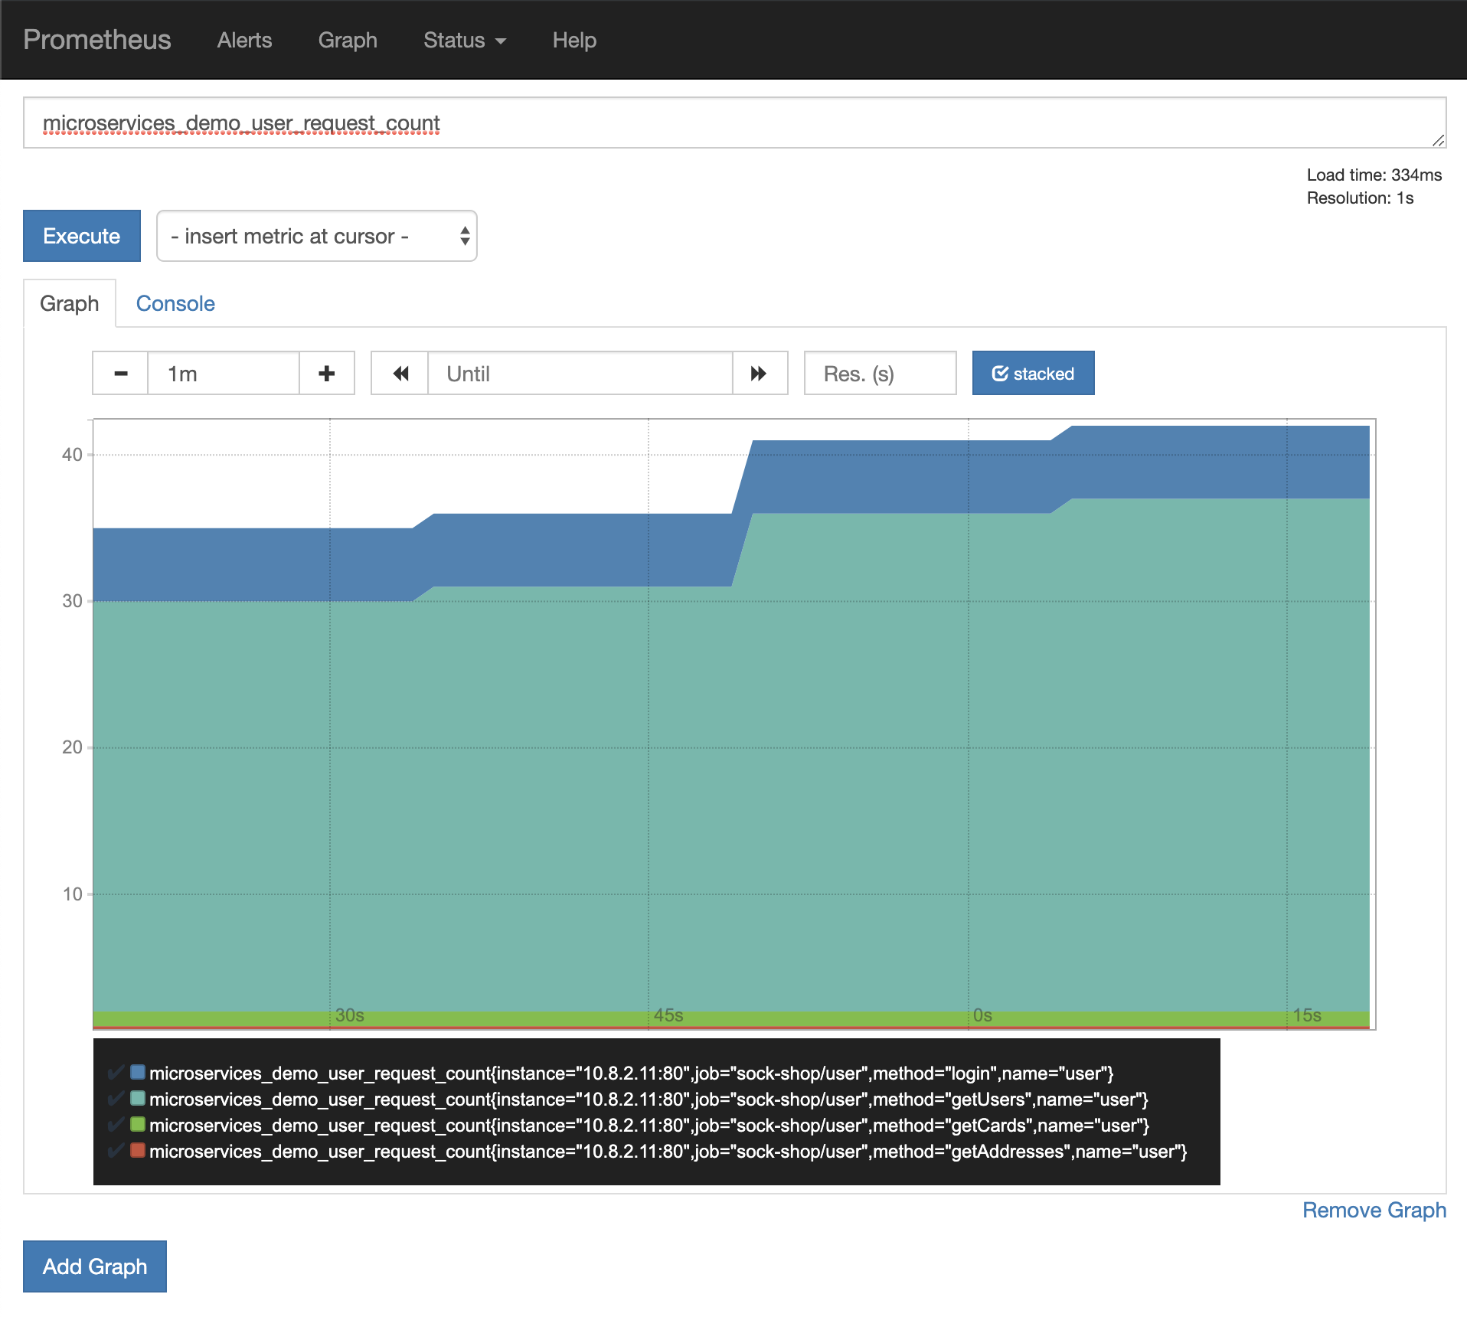Open the insert metric at cursor dropdown
The image size is (1467, 1317).
click(x=316, y=237)
